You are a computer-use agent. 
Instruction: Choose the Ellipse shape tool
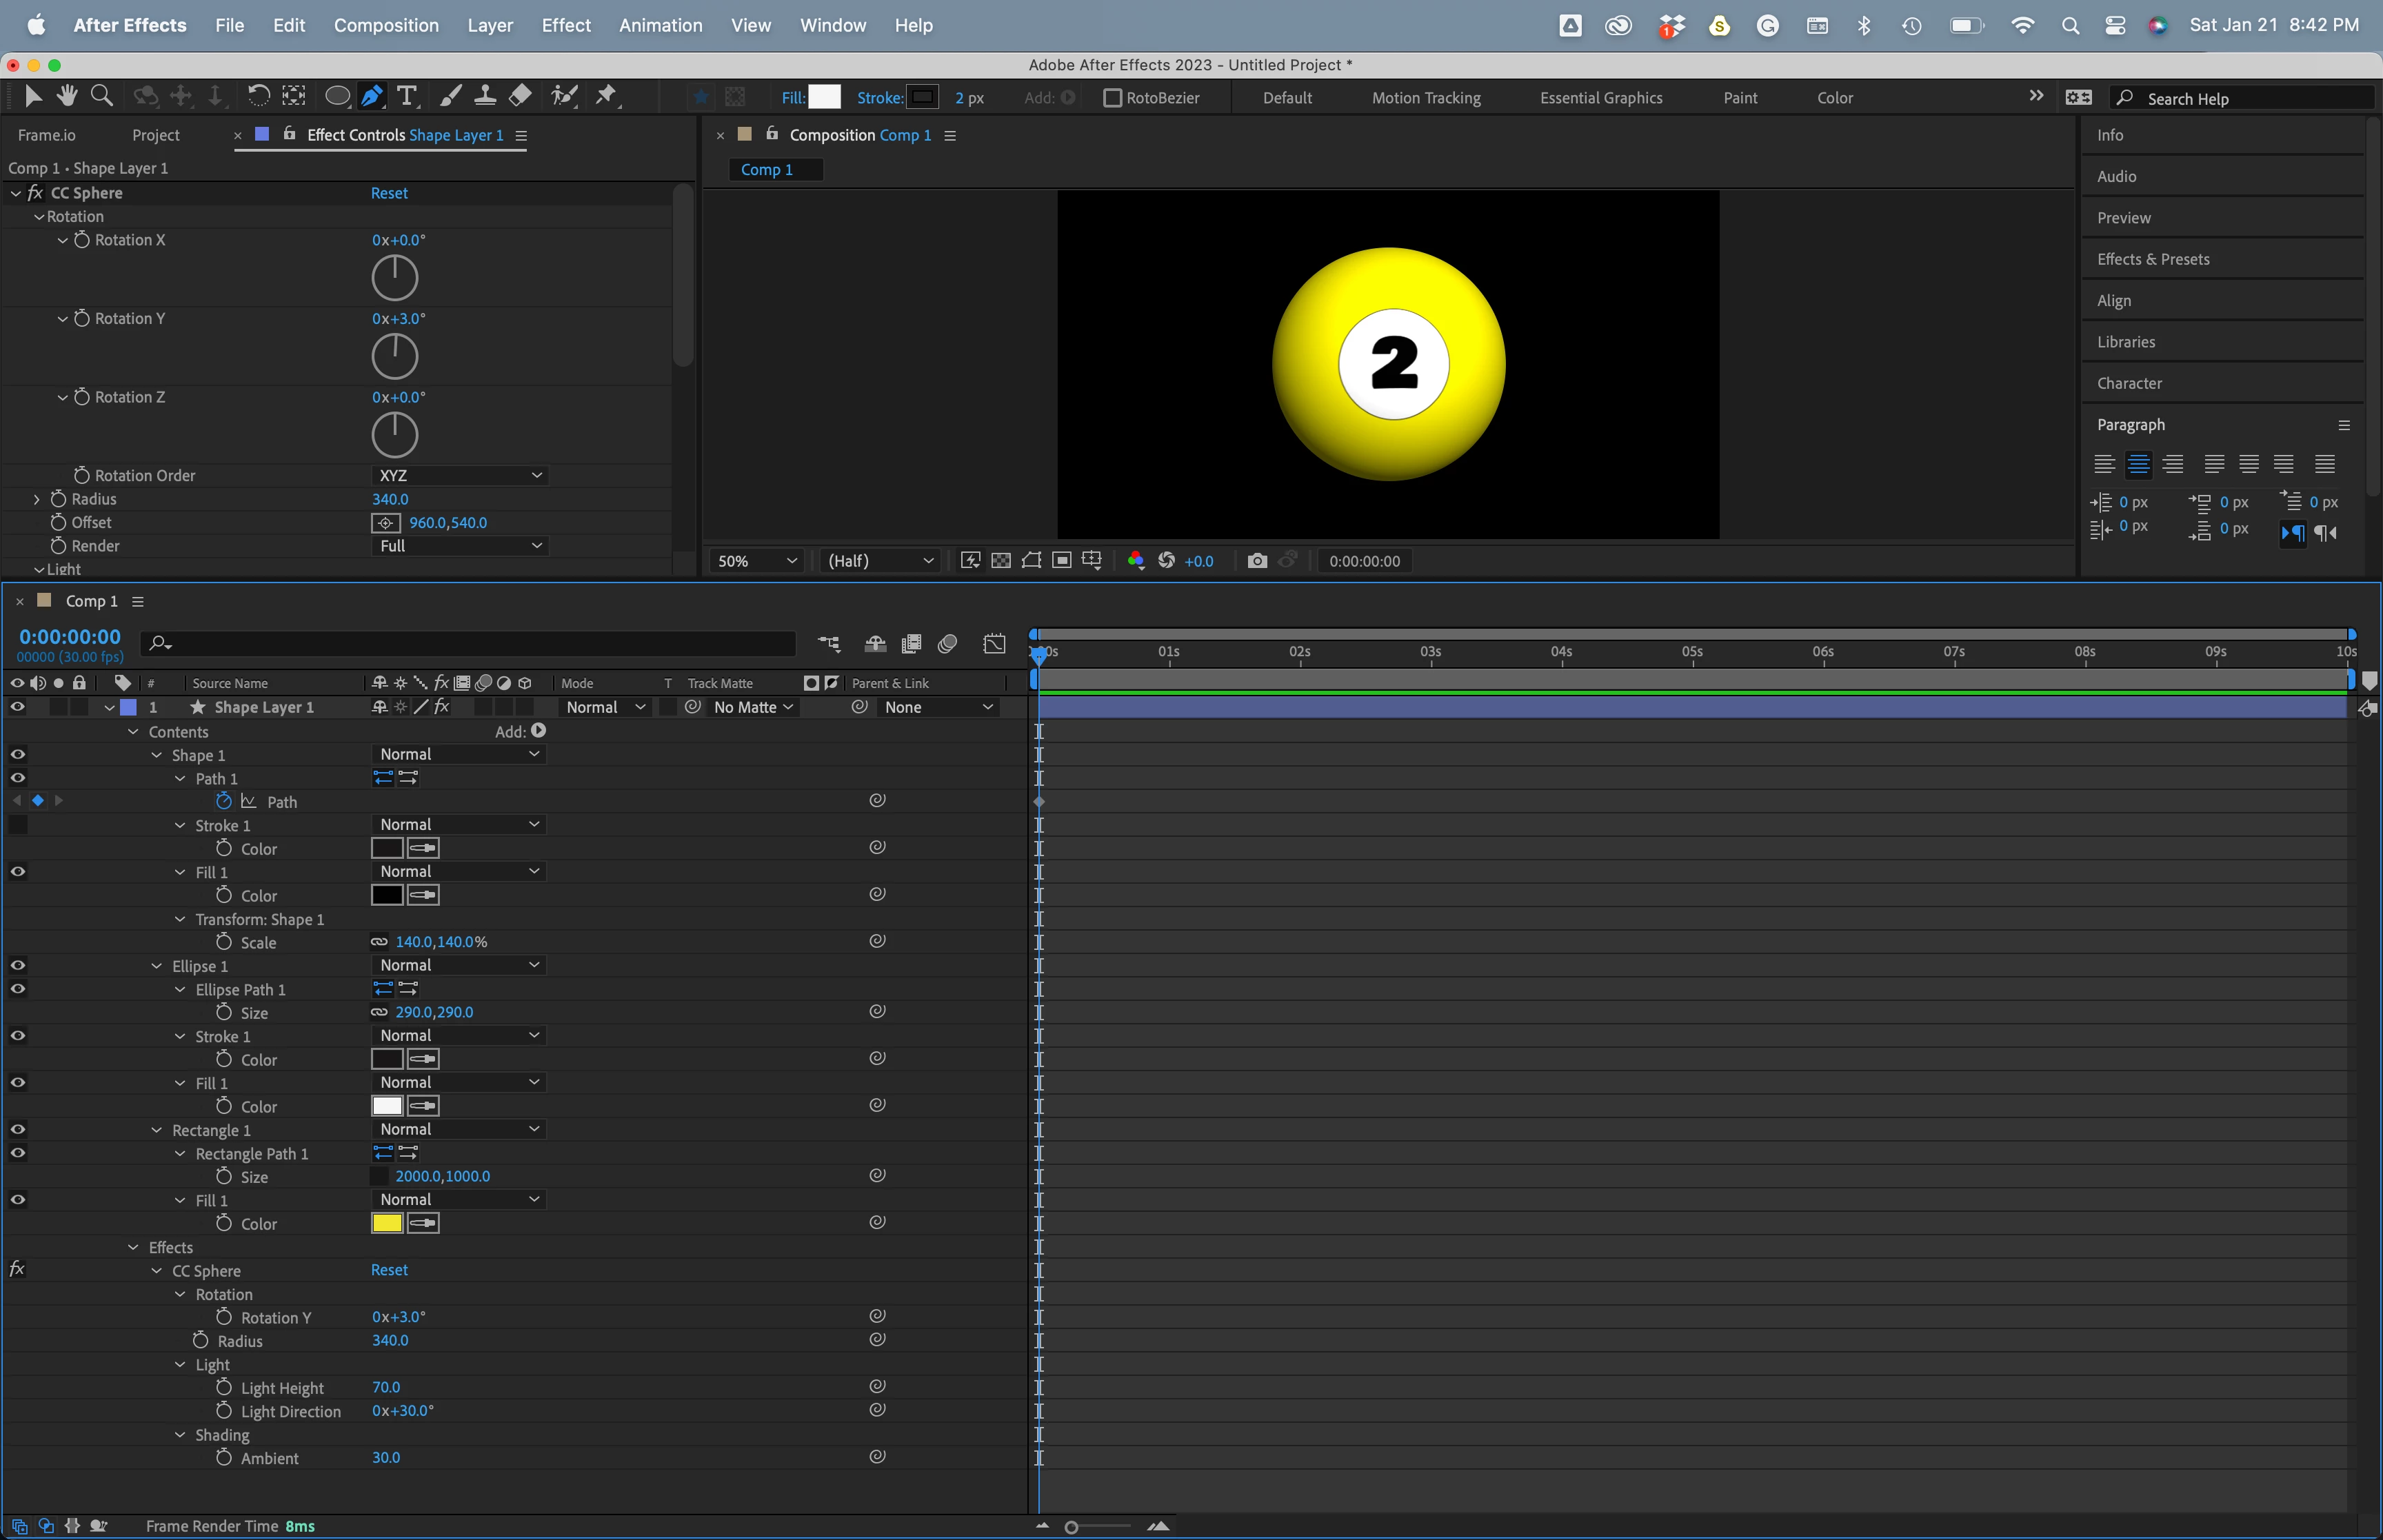(337, 96)
